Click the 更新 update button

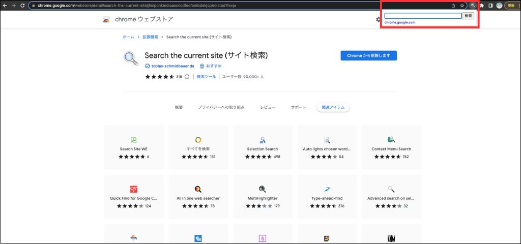(x=512, y=6)
